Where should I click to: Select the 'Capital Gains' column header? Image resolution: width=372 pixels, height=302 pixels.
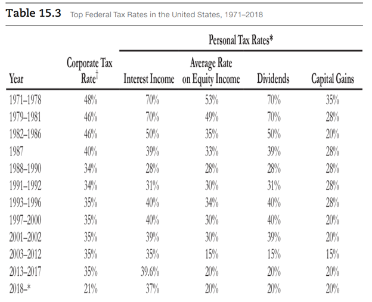click(x=332, y=79)
